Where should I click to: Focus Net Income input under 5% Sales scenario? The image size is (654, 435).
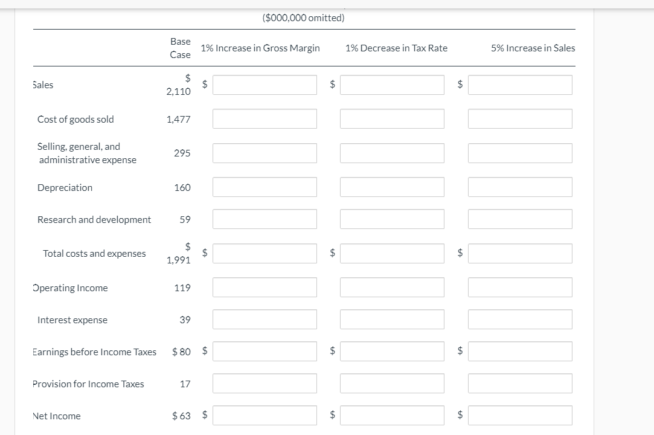click(520, 416)
